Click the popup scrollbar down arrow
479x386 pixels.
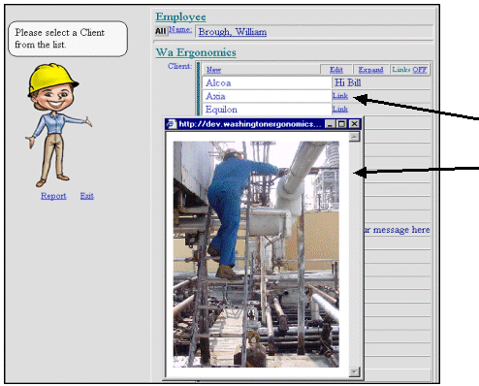pos(354,371)
